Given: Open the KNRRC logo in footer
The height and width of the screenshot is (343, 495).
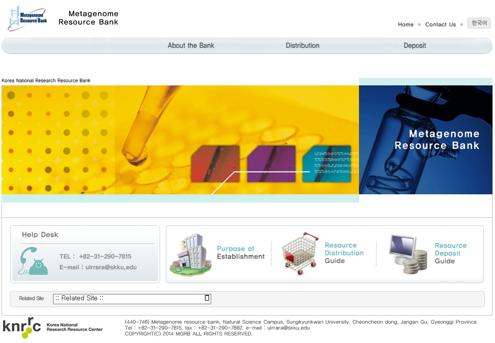Looking at the screenshot, I should click(22, 327).
